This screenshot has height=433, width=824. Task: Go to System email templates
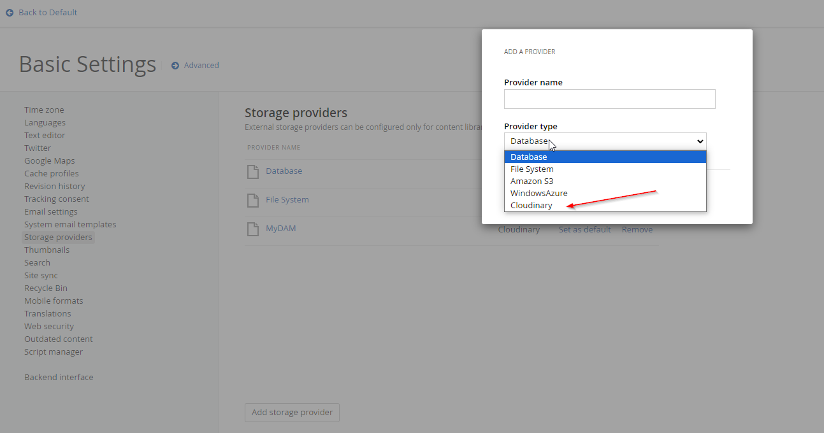70,225
